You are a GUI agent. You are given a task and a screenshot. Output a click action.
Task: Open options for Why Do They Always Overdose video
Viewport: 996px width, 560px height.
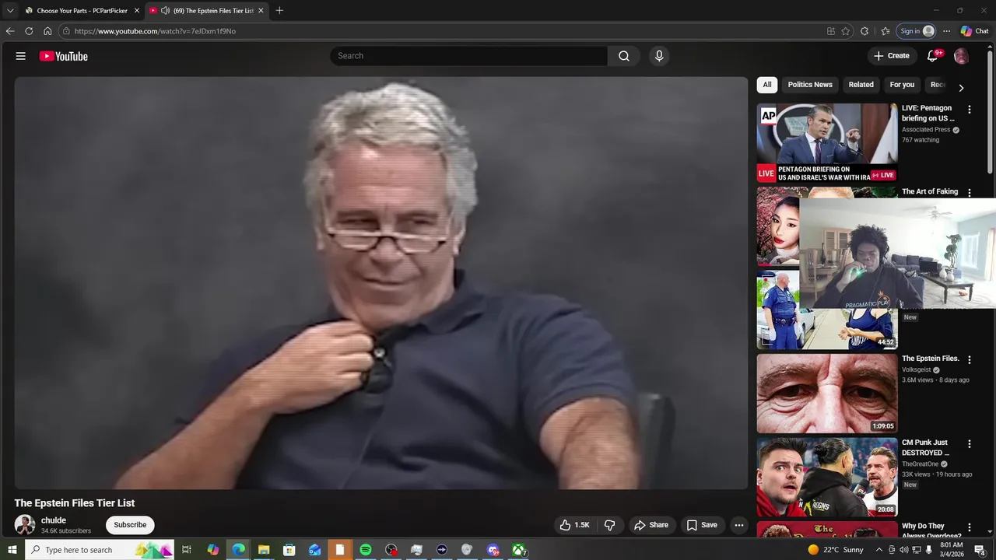tap(970, 527)
